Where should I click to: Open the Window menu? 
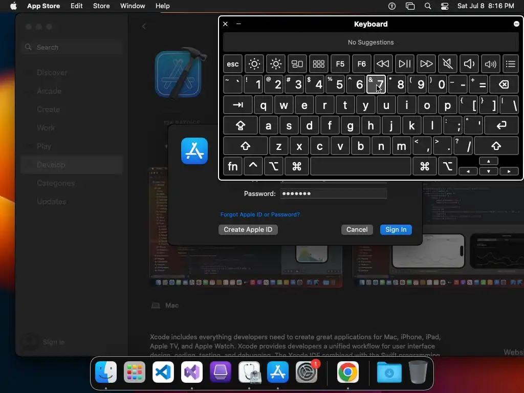coord(133,6)
